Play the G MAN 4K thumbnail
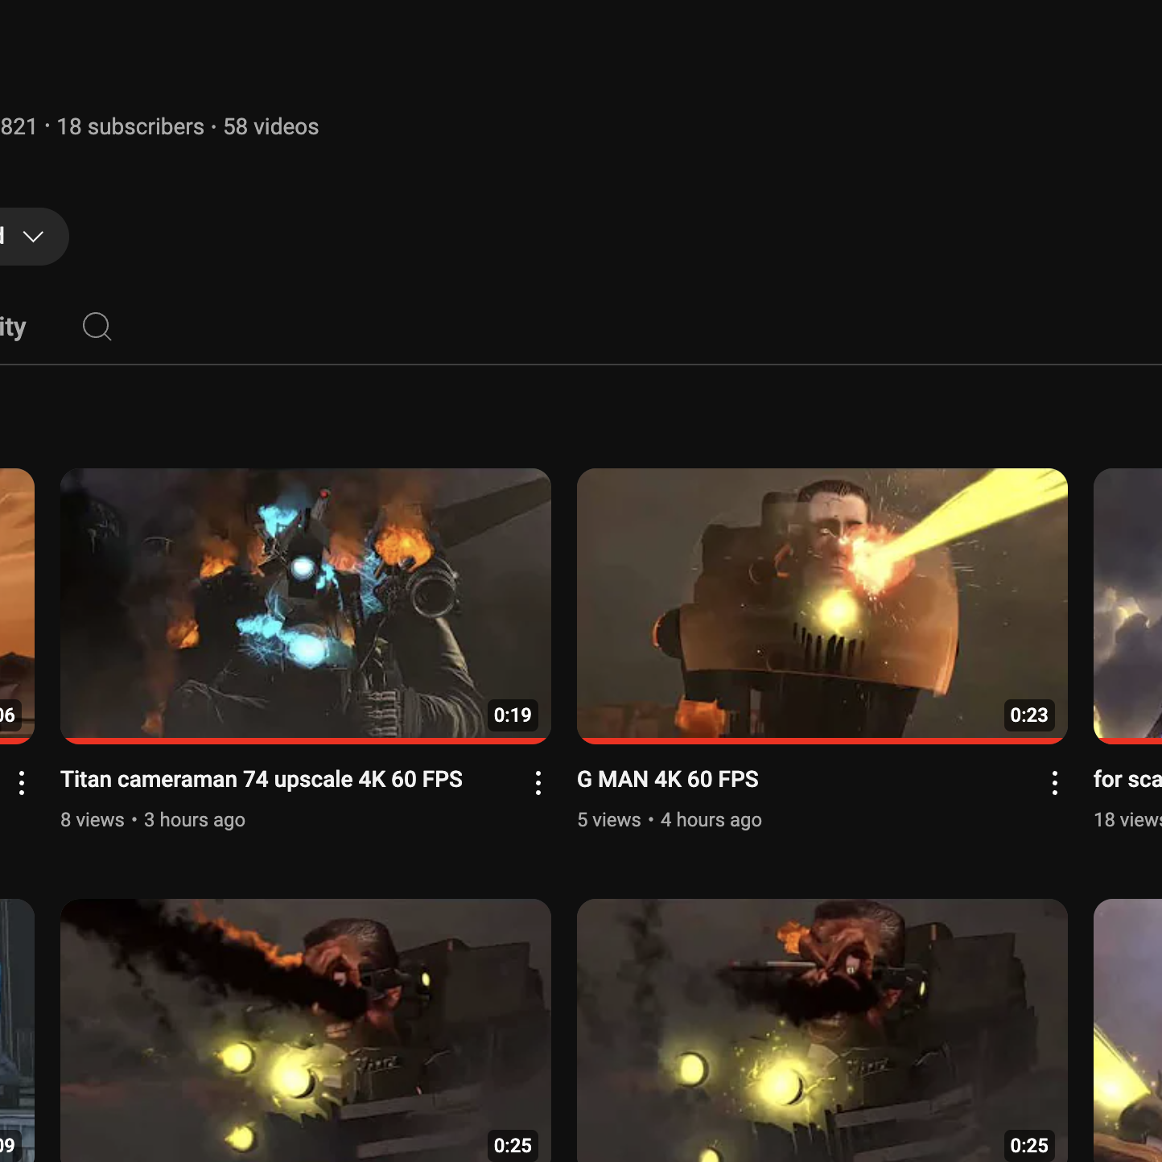1162x1162 pixels. pyautogui.click(x=822, y=604)
